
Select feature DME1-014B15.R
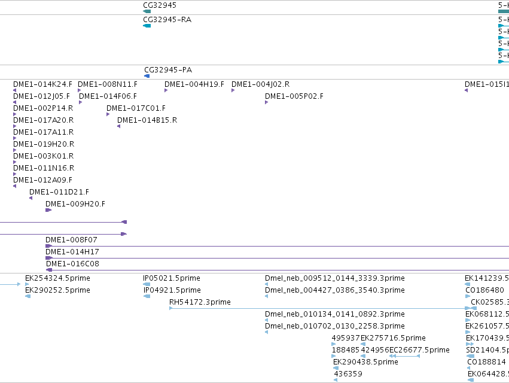(x=147, y=120)
